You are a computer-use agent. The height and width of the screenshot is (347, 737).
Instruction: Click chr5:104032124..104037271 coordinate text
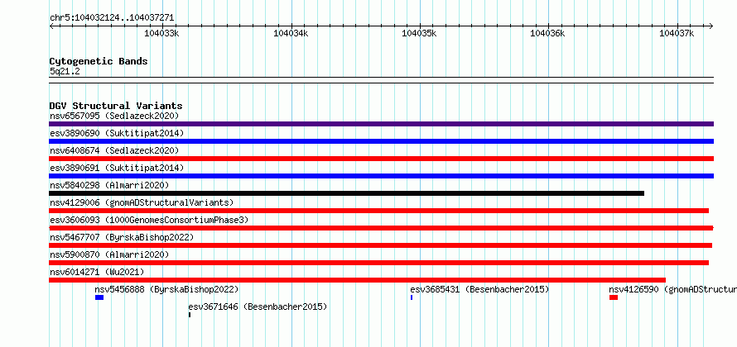112,18
